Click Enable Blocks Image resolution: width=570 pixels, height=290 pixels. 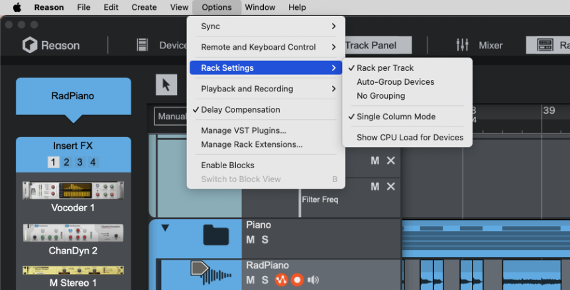[266, 165]
